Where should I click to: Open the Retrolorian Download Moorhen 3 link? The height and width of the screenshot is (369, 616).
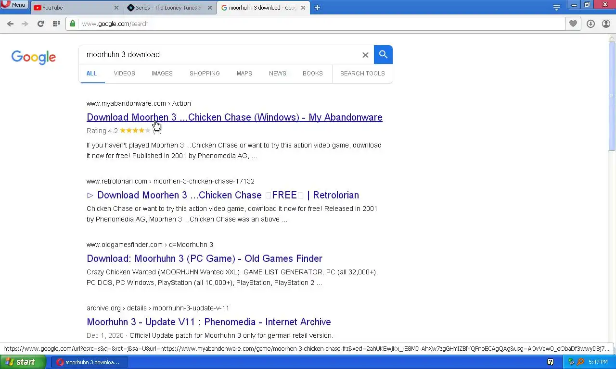(x=223, y=195)
